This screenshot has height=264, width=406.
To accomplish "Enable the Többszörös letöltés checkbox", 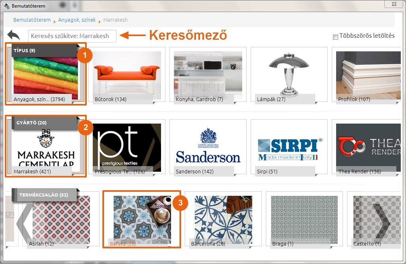I will pyautogui.click(x=335, y=37).
